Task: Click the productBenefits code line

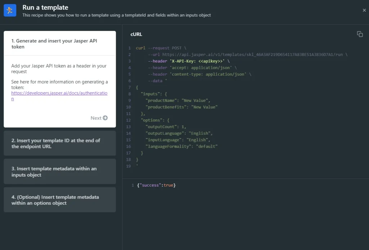Action: pyautogui.click(x=182, y=107)
